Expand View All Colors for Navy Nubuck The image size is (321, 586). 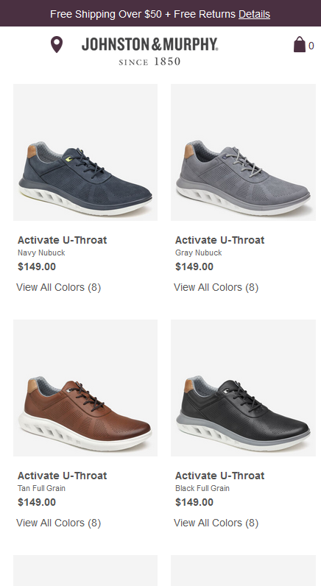pyautogui.click(x=59, y=287)
